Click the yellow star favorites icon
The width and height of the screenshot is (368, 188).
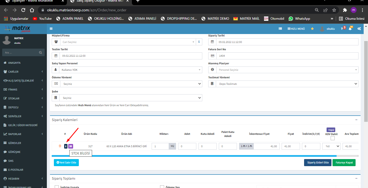[312, 29]
